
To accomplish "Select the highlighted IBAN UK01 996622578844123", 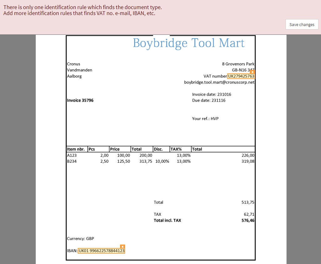I will click(x=102, y=251).
